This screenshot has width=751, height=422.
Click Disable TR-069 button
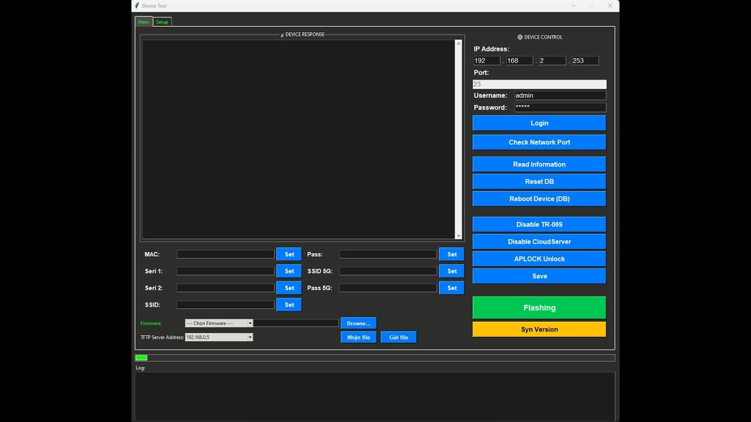539,224
